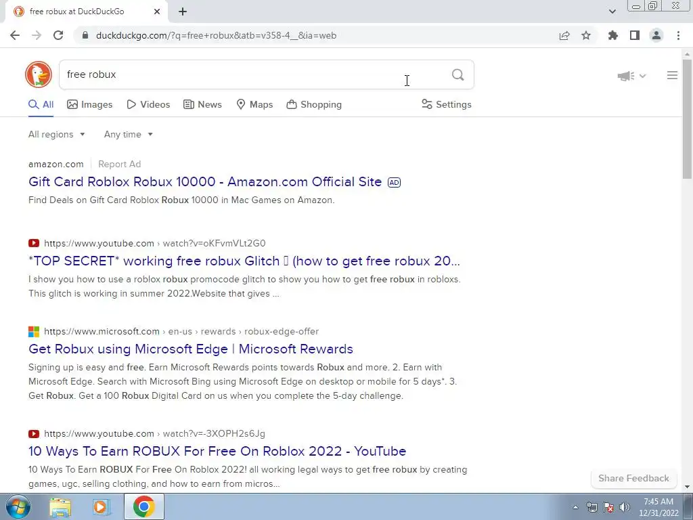This screenshot has width=693, height=520.
Task: Open the tab search chevron
Action: 612,12
